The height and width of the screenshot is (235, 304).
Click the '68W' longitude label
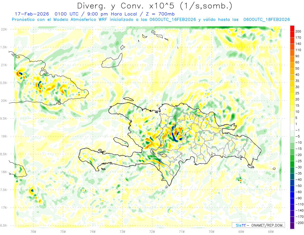tap(271, 231)
